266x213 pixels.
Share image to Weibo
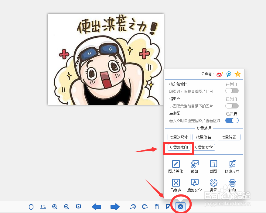pos(220,74)
